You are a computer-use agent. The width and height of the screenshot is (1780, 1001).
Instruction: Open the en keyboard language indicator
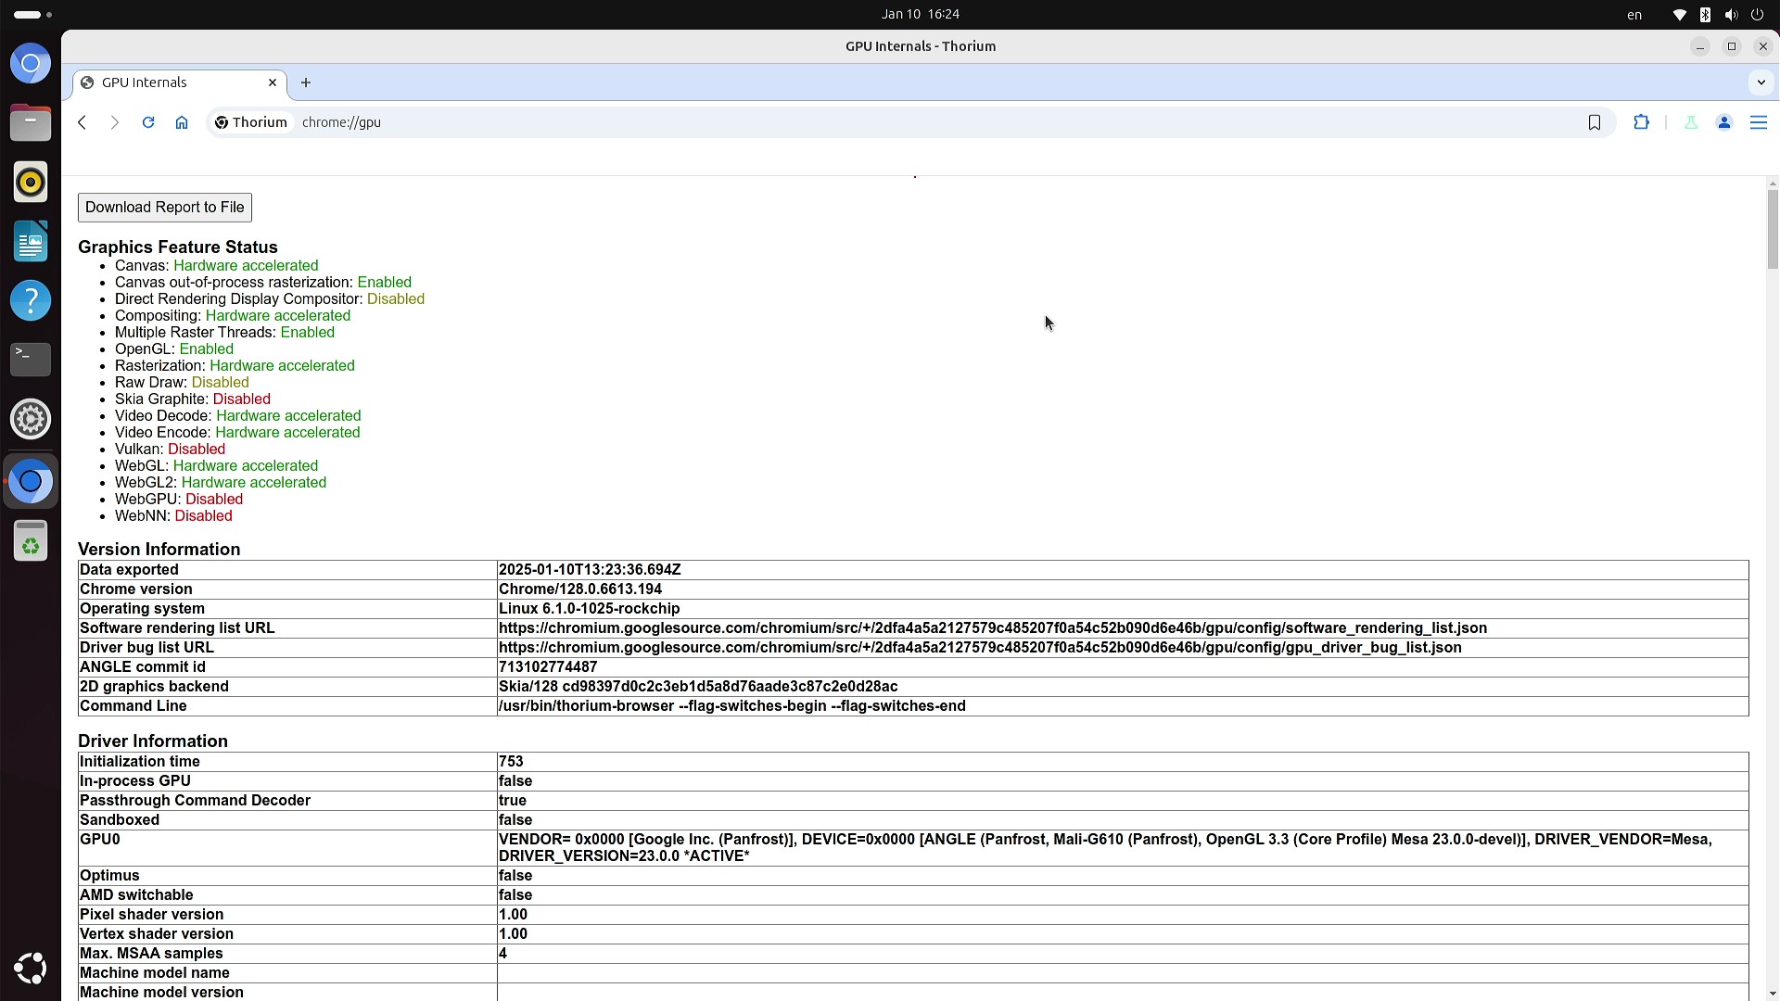[x=1634, y=15]
